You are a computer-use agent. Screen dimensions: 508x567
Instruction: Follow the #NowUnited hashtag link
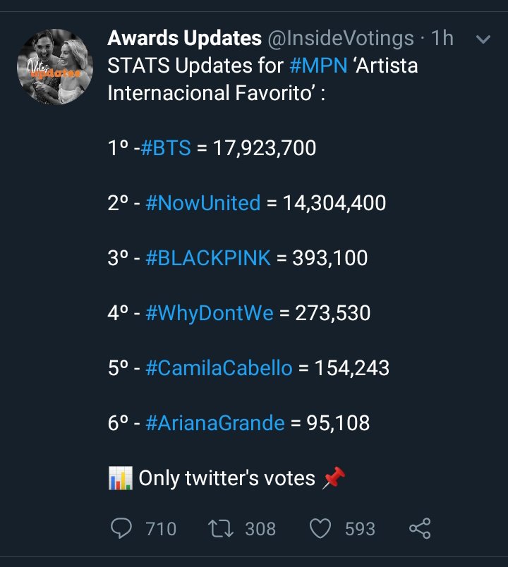(x=202, y=203)
